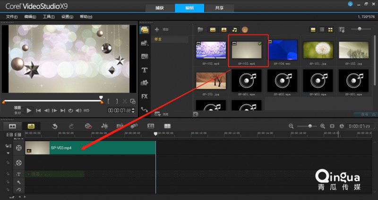
Task: Switch to the 共享 tab
Action: tap(219, 8)
